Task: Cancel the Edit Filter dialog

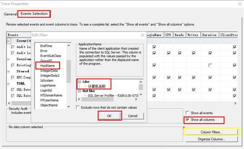Action: point(132,116)
